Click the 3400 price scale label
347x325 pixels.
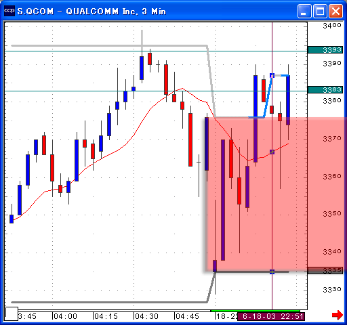coord(332,26)
